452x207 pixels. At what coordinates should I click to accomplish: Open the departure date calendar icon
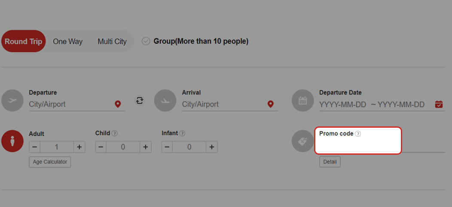(439, 104)
